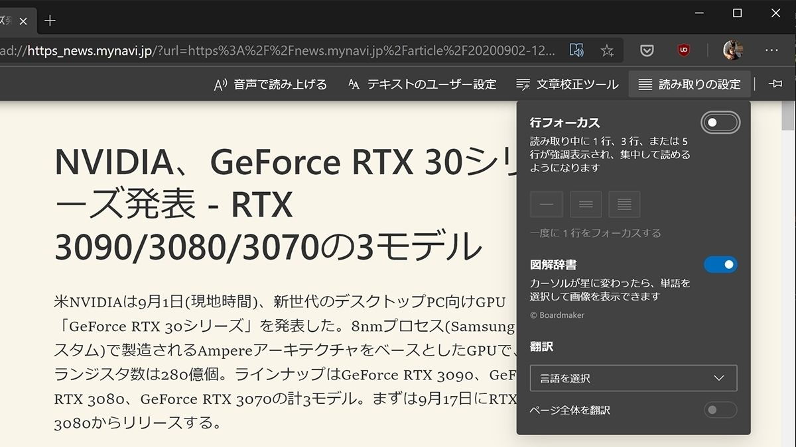This screenshot has width=796, height=447.
Task: Click the 行フォーカス heading label
Action: coord(564,123)
